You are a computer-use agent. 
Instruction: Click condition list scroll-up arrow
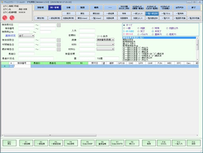tap(197, 38)
